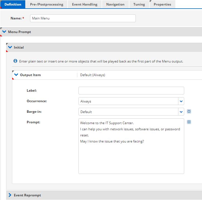Select the Tuning tab

tap(139, 4)
